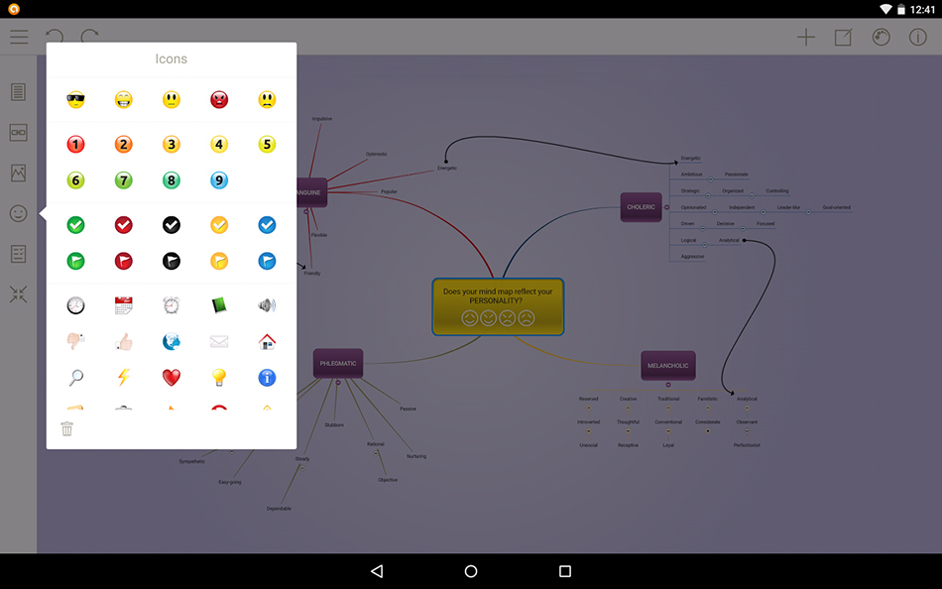This screenshot has width=942, height=589.
Task: Insert the green book icon
Action: pyautogui.click(x=219, y=305)
